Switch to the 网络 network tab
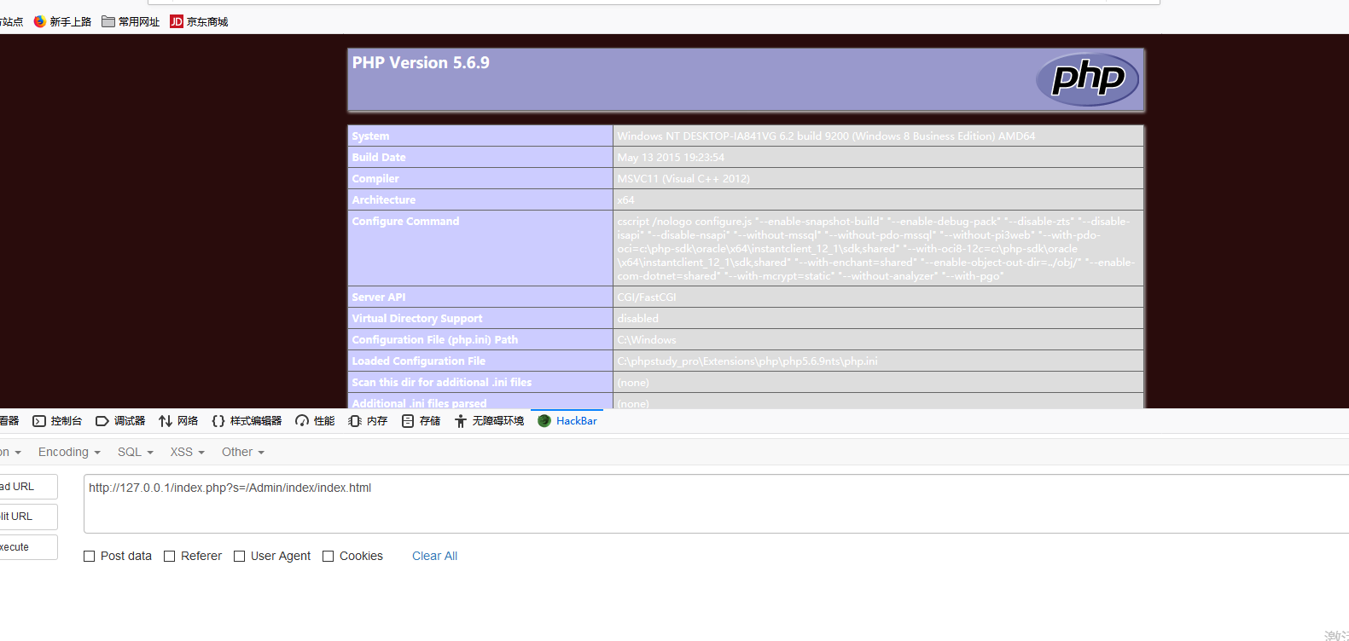 (178, 421)
